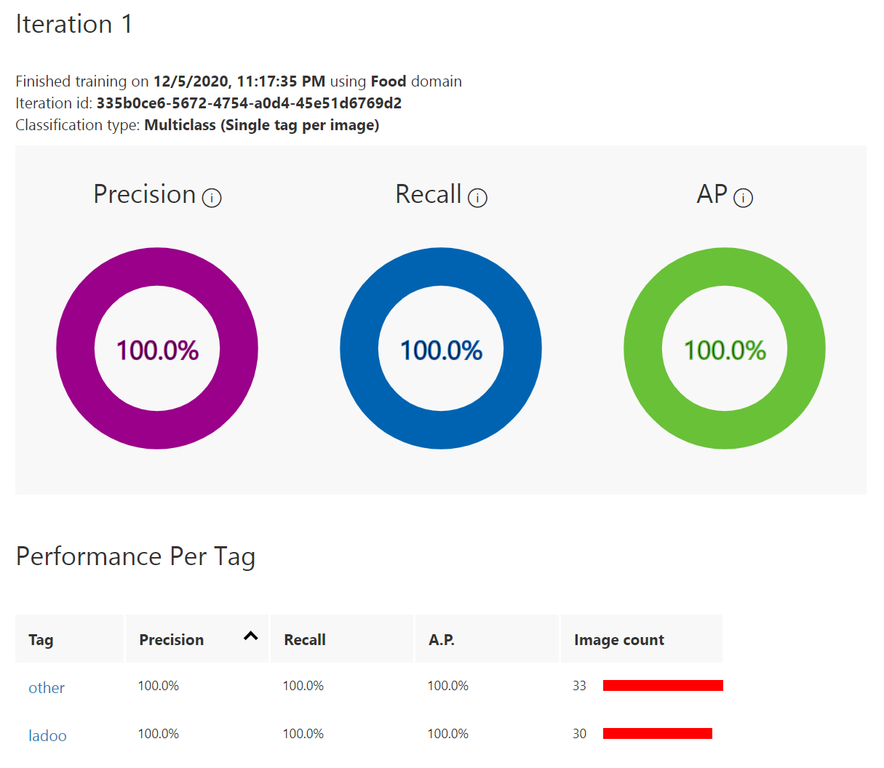The image size is (884, 768).
Task: Click the info icon beside Recall heading
Action: pos(477,198)
